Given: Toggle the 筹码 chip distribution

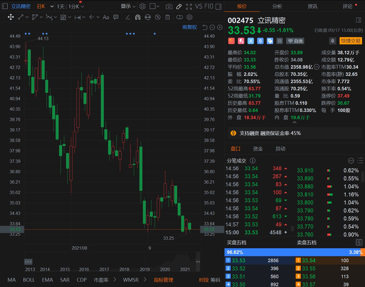Looking at the screenshot, I should pyautogui.click(x=215, y=280).
